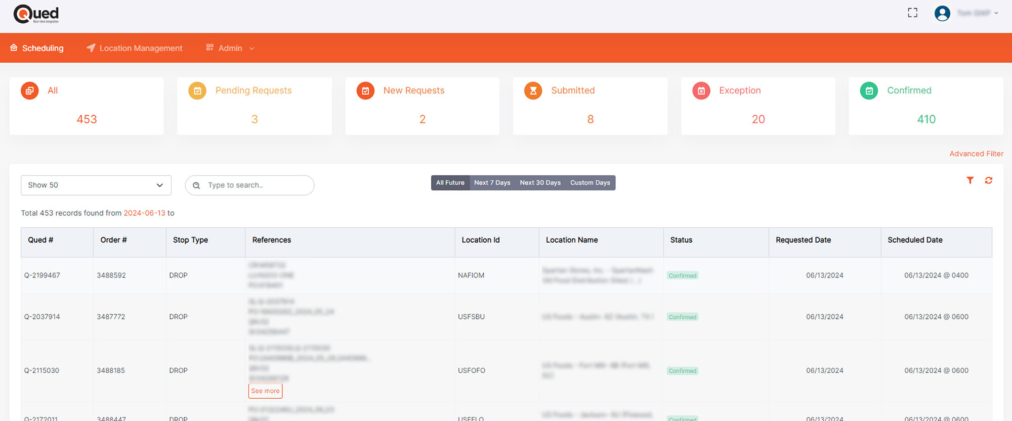This screenshot has width=1012, height=421.
Task: Click the Pending Requests icon
Action: point(197,91)
